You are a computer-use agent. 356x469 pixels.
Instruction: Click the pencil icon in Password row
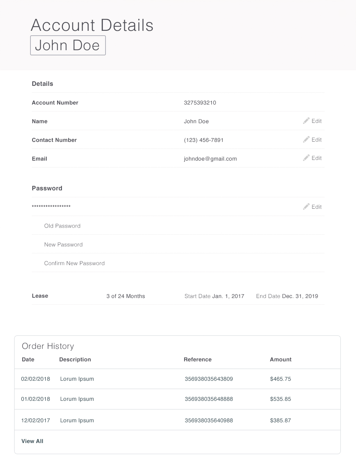tap(306, 207)
